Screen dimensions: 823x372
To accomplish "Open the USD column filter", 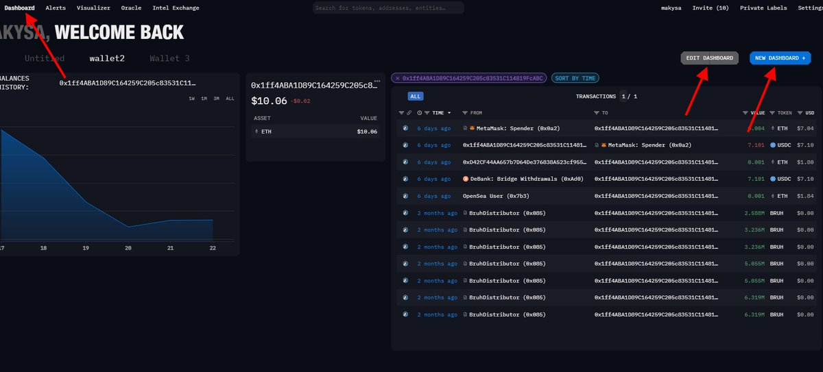I will [x=800, y=112].
